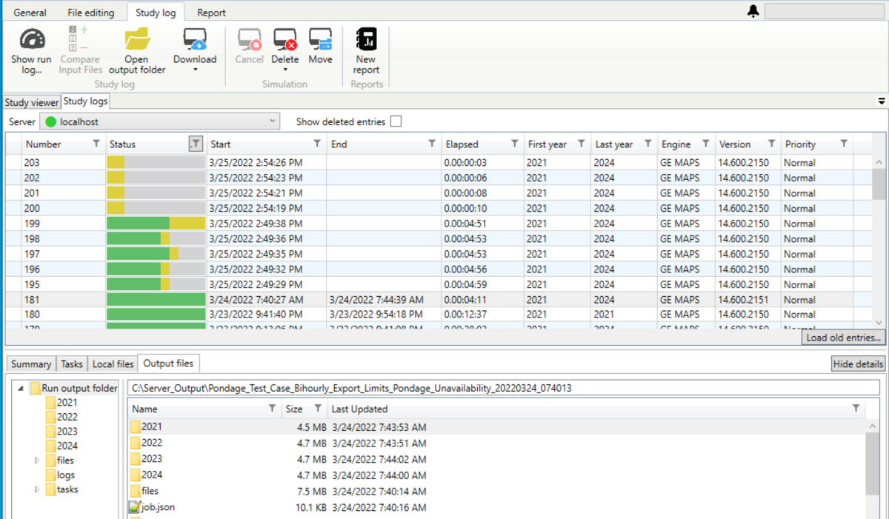The width and height of the screenshot is (889, 519).
Task: Collapse the Run output folder node
Action: (x=22, y=388)
